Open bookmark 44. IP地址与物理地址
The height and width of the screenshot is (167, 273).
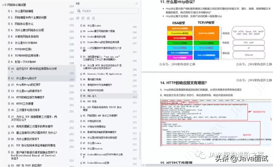pyautogui.click(x=94, y=127)
